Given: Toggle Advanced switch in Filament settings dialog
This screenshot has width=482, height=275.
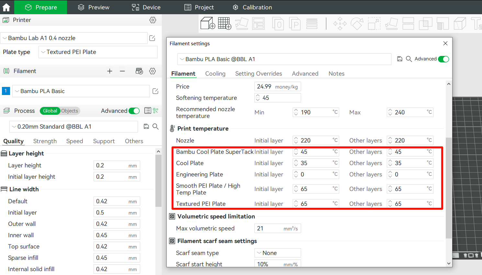Looking at the screenshot, I should pyautogui.click(x=443, y=59).
